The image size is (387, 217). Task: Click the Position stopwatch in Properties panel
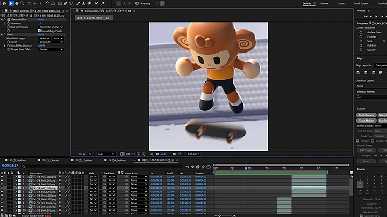[361, 36]
